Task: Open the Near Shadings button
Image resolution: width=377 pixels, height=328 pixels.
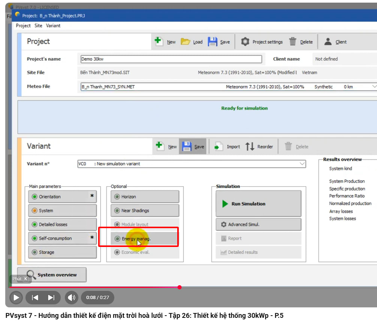Action: pos(145,211)
